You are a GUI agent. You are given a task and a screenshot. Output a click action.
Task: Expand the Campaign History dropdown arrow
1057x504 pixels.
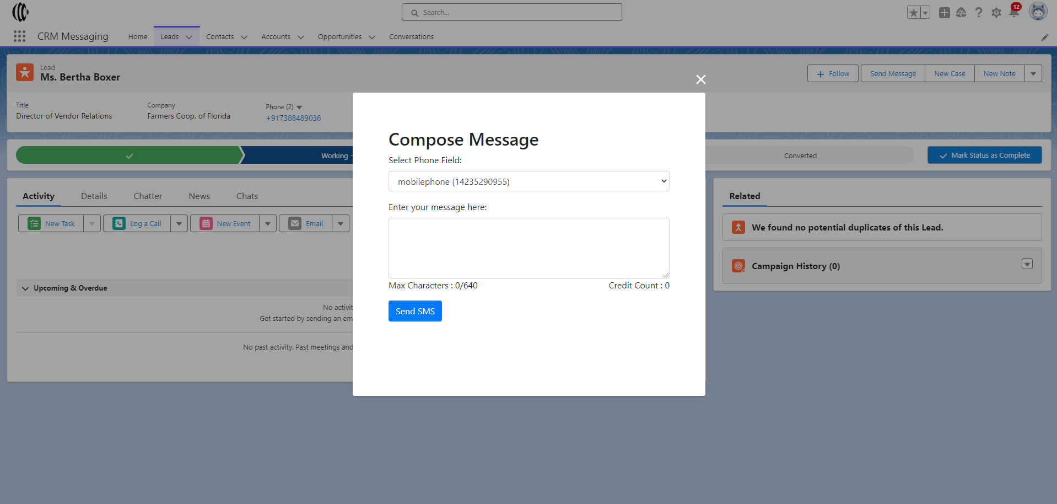point(1027,264)
